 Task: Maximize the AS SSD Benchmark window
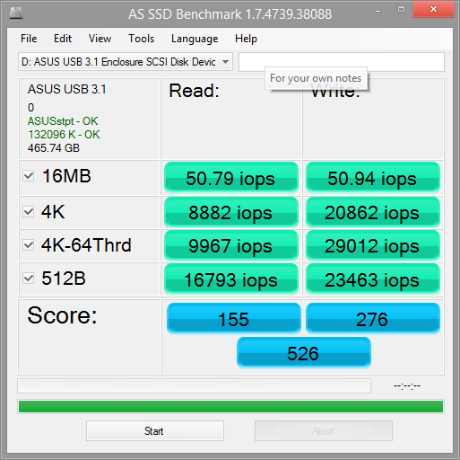[401, 9]
